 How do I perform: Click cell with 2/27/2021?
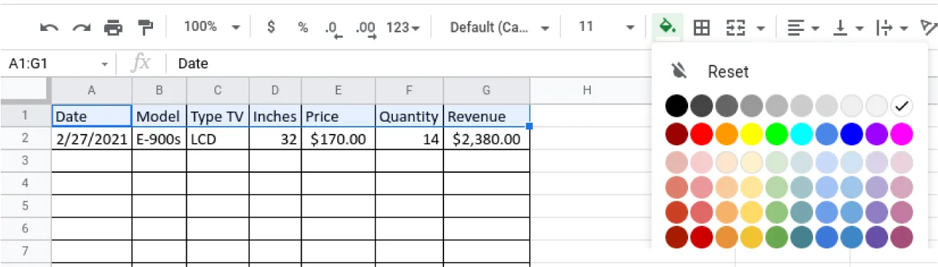[x=92, y=139]
